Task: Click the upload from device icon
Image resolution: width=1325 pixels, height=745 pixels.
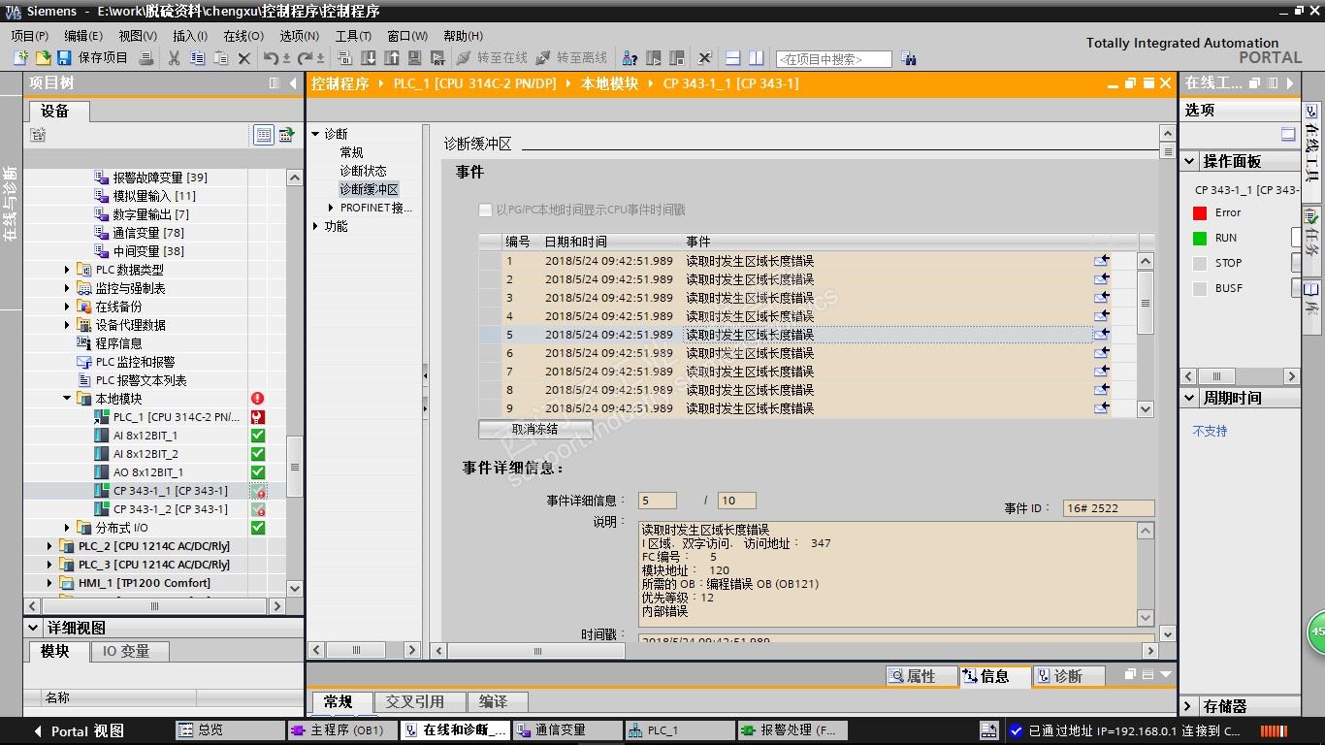Action: (x=393, y=58)
